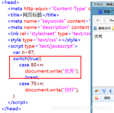Show site info via the circled-i icon
The height and width of the screenshot is (113, 114).
pyautogui.click(x=105, y=20)
